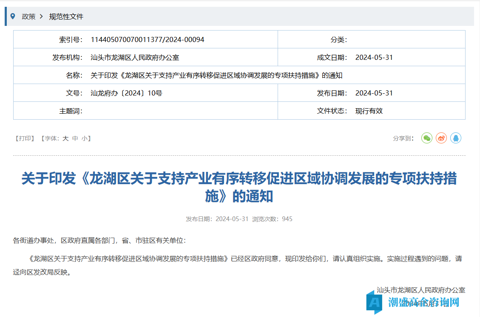Set font size to 大
Image resolution: width=480 pixels, height=317 pixels.
tap(65, 138)
